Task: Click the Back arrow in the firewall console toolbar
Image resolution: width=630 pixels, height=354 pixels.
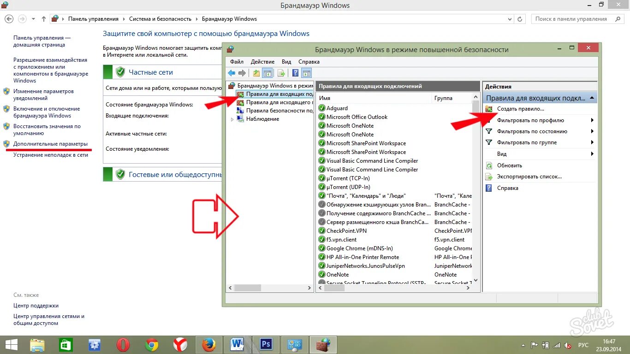Action: pos(232,73)
